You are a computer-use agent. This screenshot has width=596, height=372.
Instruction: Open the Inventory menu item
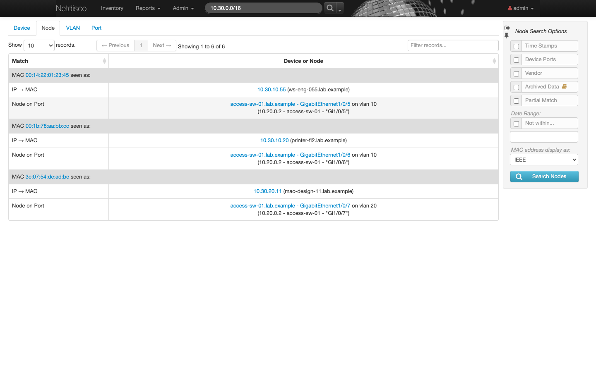112,8
